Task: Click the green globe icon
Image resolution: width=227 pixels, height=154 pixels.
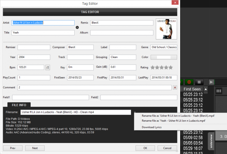Action: coord(188,82)
